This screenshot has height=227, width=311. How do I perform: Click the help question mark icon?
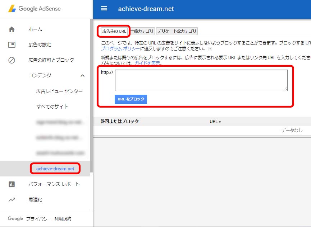(210, 49)
